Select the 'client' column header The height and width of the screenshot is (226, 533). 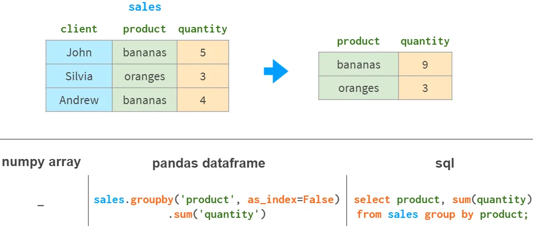[79, 29]
